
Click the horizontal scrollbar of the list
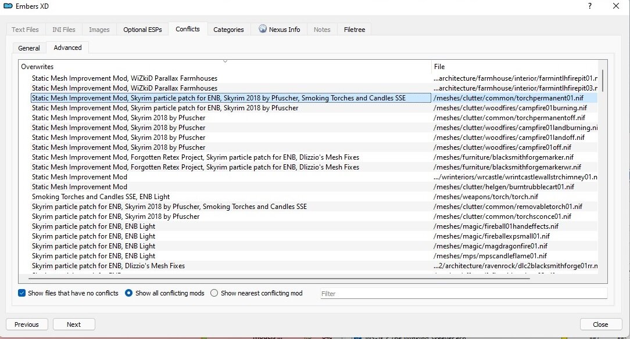click(x=279, y=277)
